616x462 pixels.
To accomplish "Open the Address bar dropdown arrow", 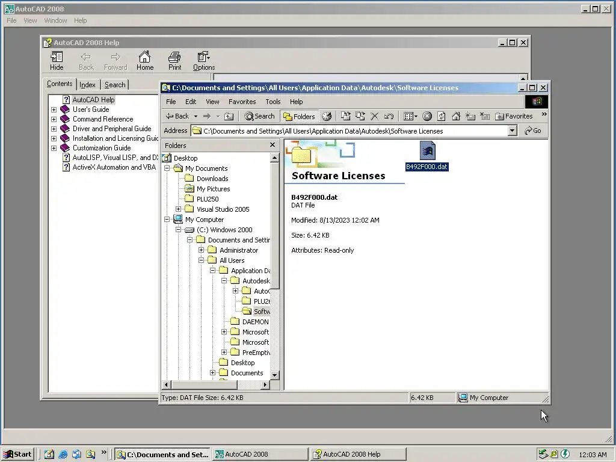I will (x=512, y=131).
